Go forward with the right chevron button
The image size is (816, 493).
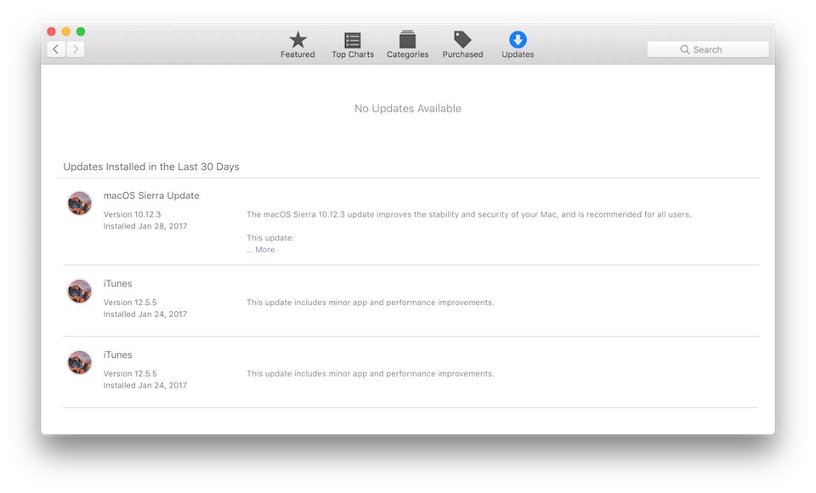click(x=76, y=49)
